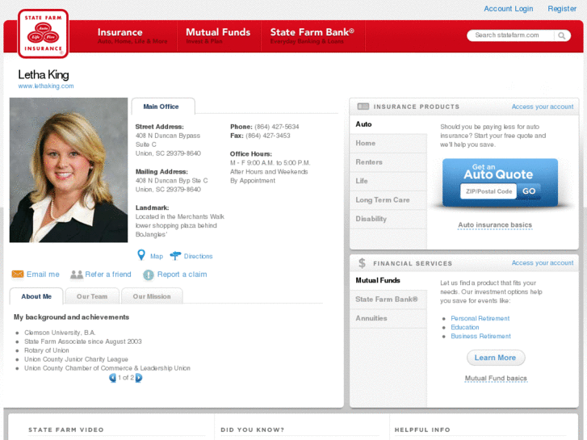
Task: Select Auto in insurance products list
Action: click(x=388, y=124)
